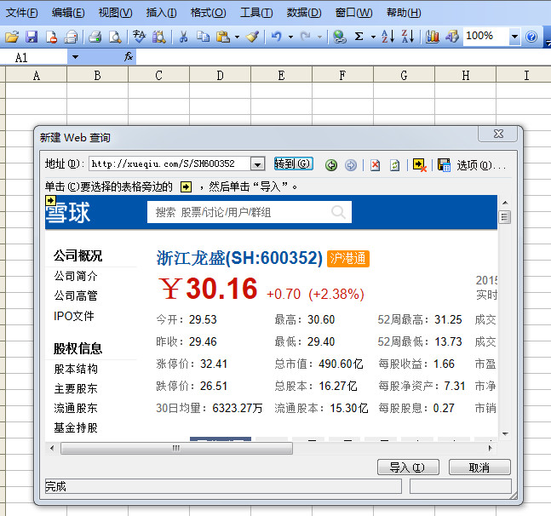This screenshot has height=516, width=551.
Task: Toggle hide table selection icons
Action: point(420,164)
